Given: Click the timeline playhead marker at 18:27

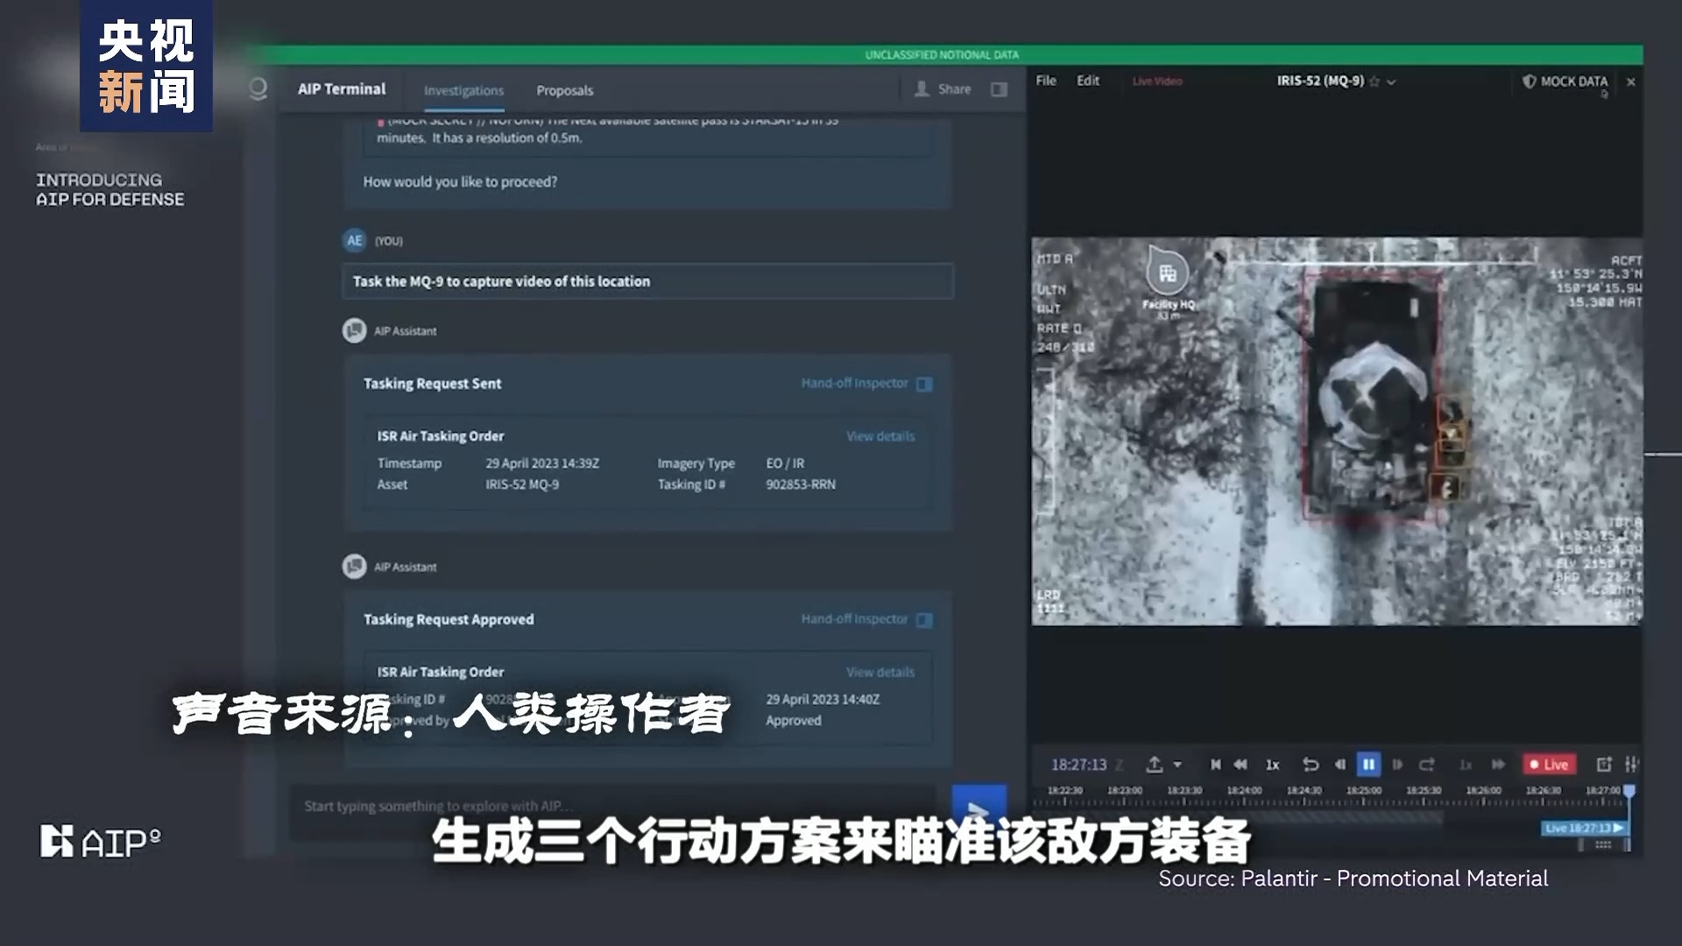Looking at the screenshot, I should point(1629,791).
